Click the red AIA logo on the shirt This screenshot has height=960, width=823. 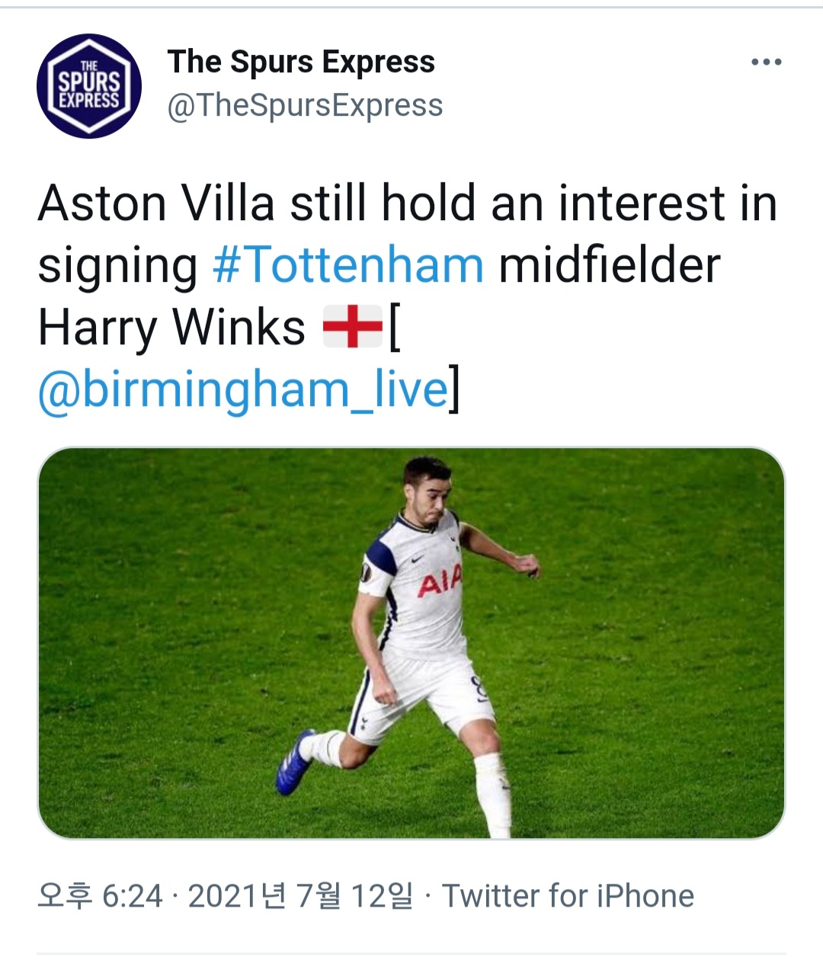coord(440,582)
